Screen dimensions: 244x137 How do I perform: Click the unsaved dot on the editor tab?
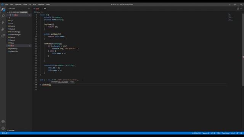tap(45, 9)
